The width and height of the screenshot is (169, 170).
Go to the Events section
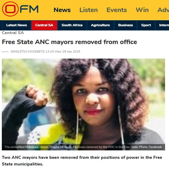click(117, 10)
